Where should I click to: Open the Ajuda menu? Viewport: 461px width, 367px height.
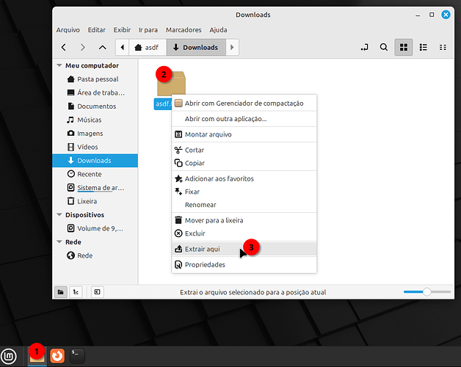pyautogui.click(x=218, y=30)
